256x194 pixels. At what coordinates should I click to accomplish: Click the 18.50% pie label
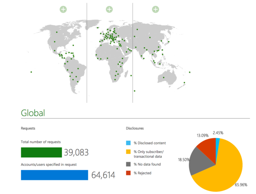(x=184, y=160)
